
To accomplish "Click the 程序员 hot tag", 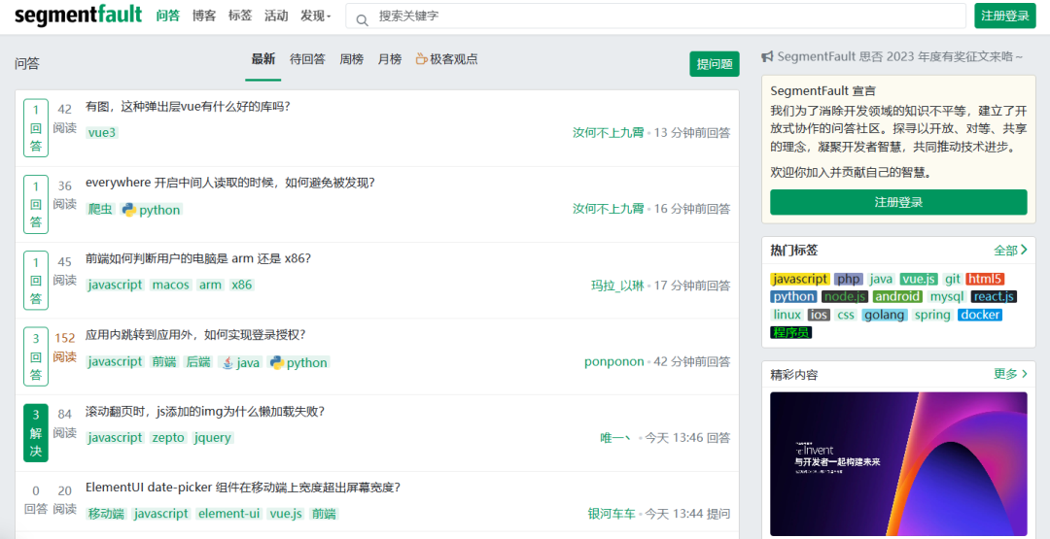I will [x=790, y=332].
